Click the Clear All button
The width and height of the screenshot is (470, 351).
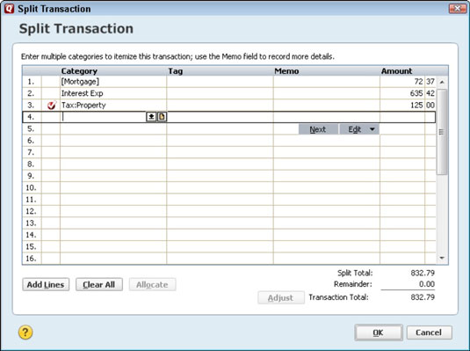pyautogui.click(x=99, y=284)
